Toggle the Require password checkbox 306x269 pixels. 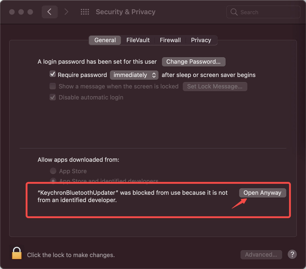coord(53,74)
